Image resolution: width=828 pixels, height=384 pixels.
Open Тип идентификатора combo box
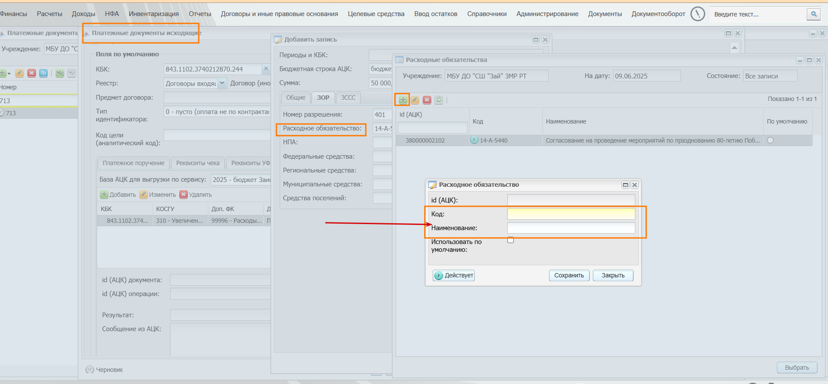click(217, 112)
